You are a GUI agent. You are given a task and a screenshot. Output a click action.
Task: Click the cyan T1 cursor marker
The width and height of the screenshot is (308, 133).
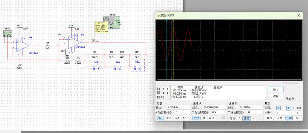167,20
